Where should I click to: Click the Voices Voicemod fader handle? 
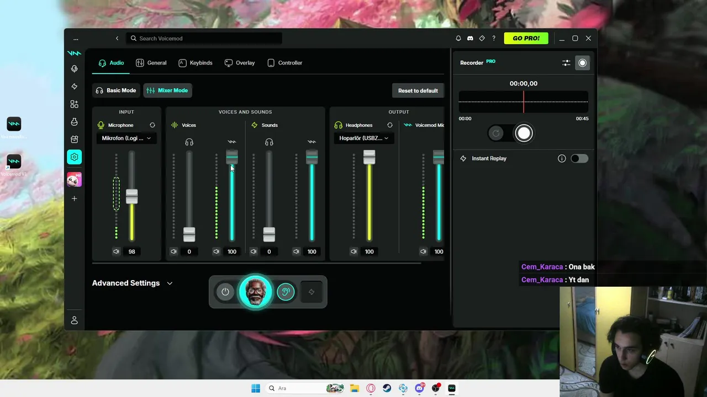coord(232,157)
